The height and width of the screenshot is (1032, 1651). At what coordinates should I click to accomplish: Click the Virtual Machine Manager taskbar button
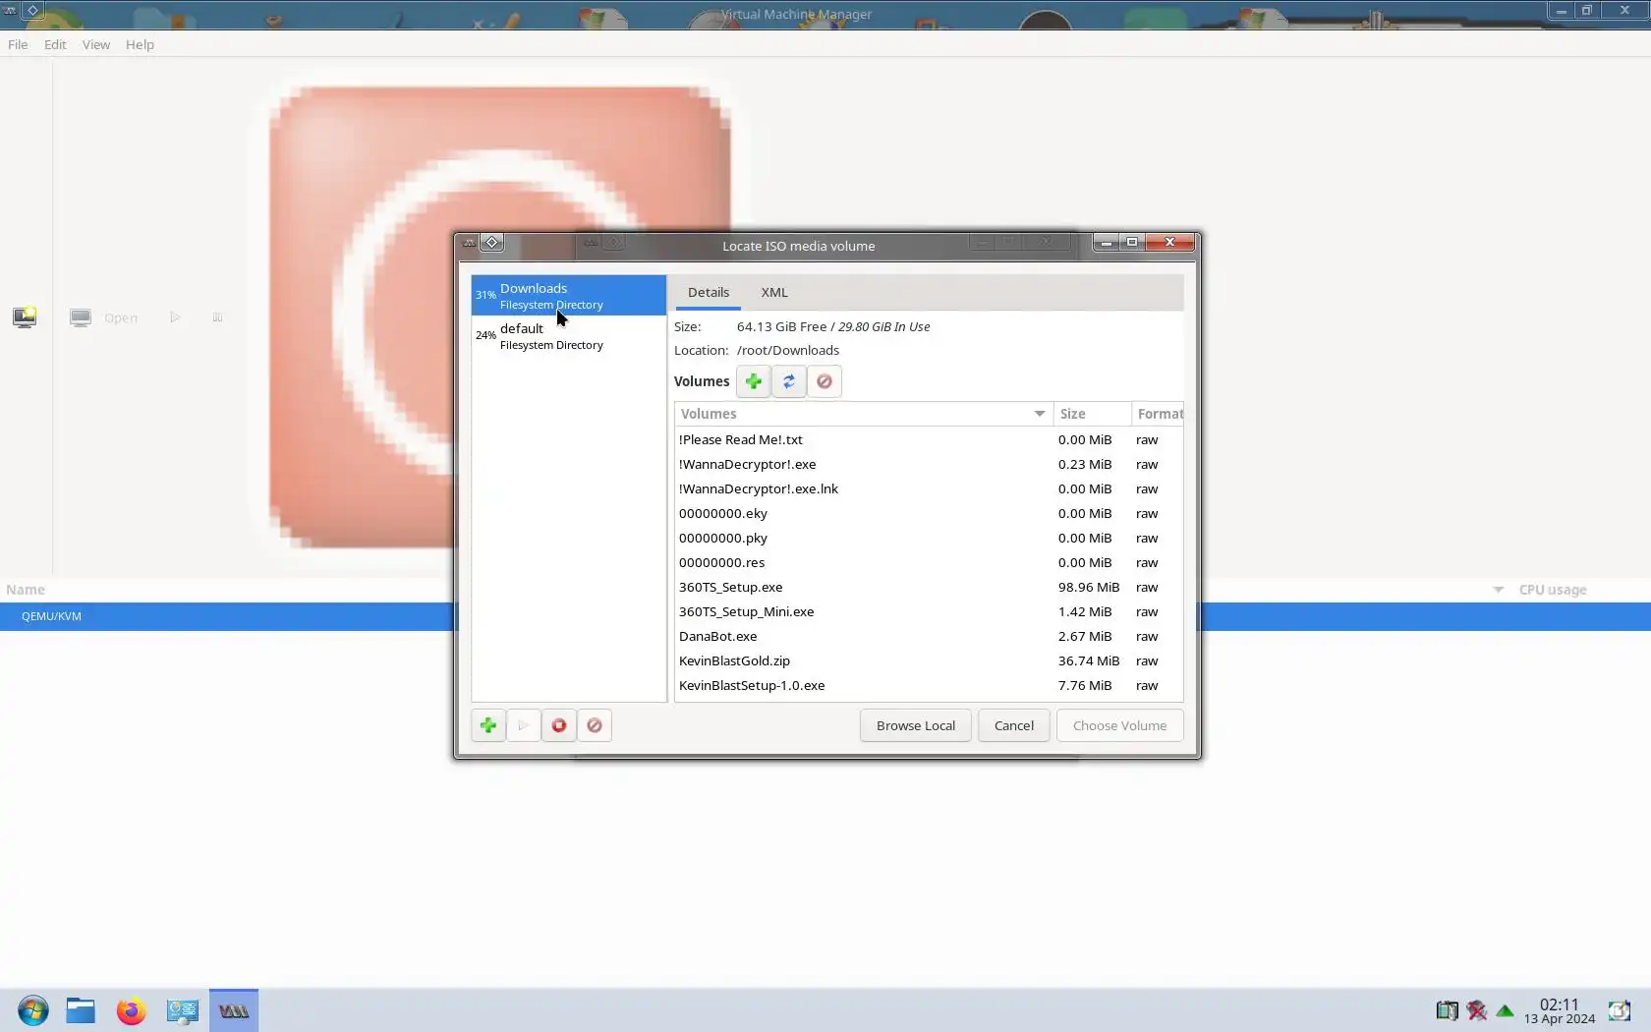pyautogui.click(x=234, y=1010)
